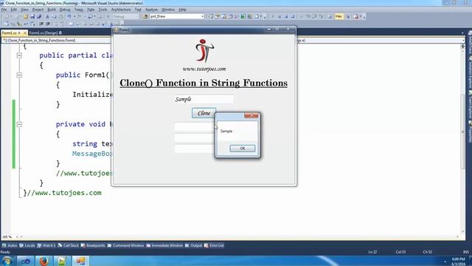The width and height of the screenshot is (472, 266).
Task: Click the Undo toolbar icon
Action: 69,16
